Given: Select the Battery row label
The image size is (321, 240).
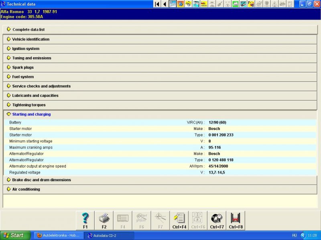Looking at the screenshot, I should pyautogui.click(x=15, y=122).
